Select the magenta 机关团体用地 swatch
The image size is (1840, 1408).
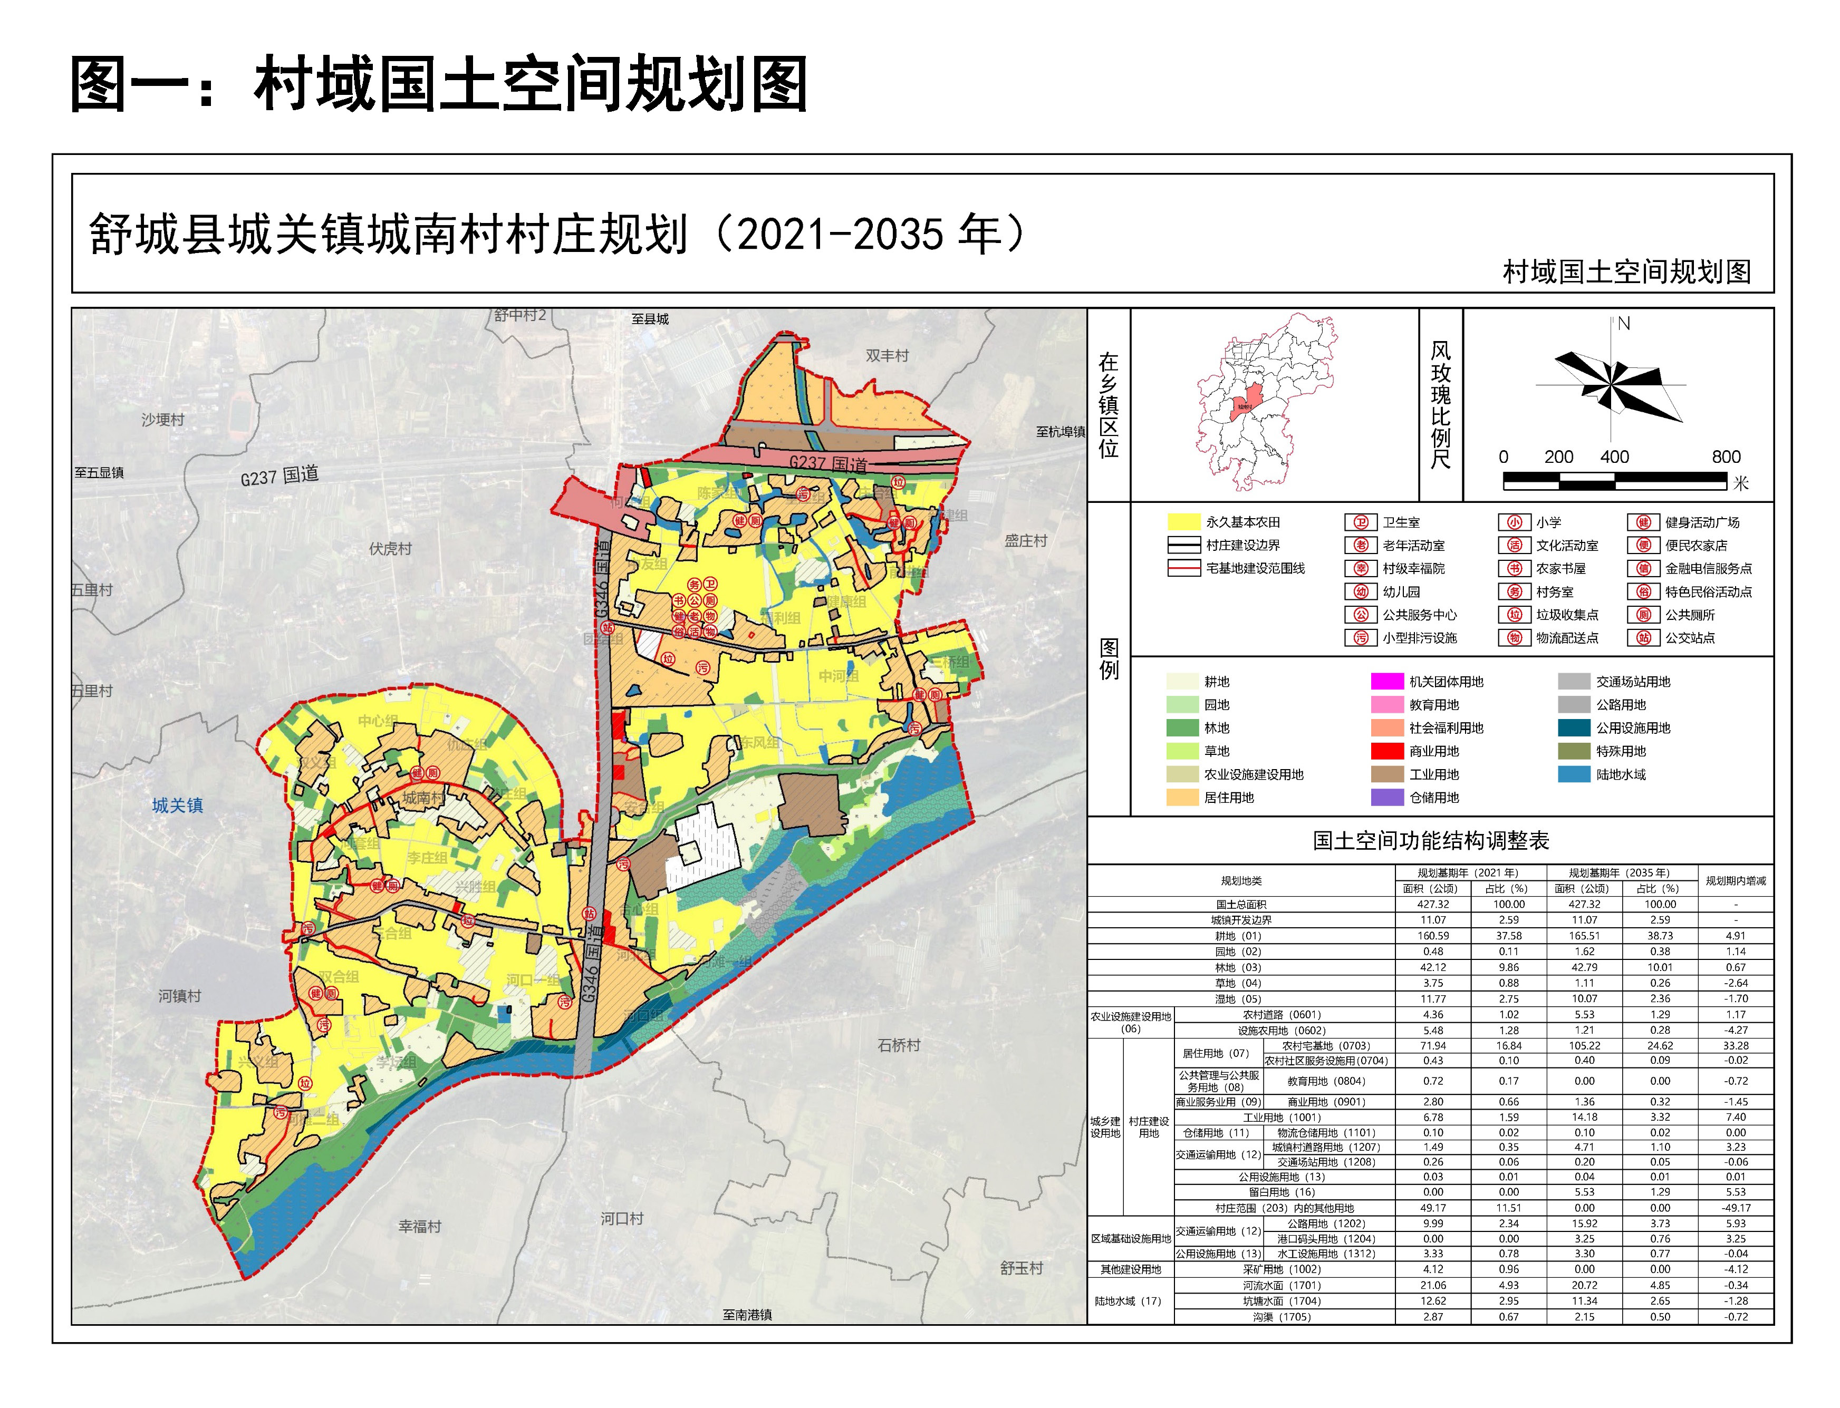click(1388, 682)
